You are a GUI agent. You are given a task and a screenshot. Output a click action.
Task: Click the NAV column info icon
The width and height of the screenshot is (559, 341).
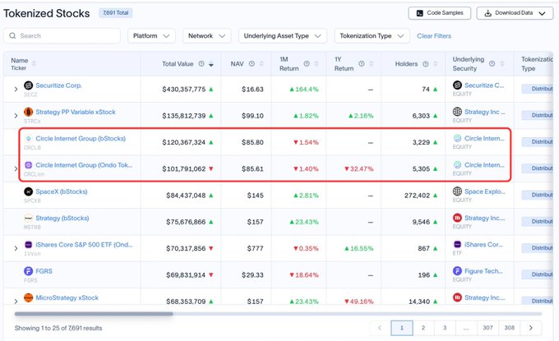(x=252, y=64)
